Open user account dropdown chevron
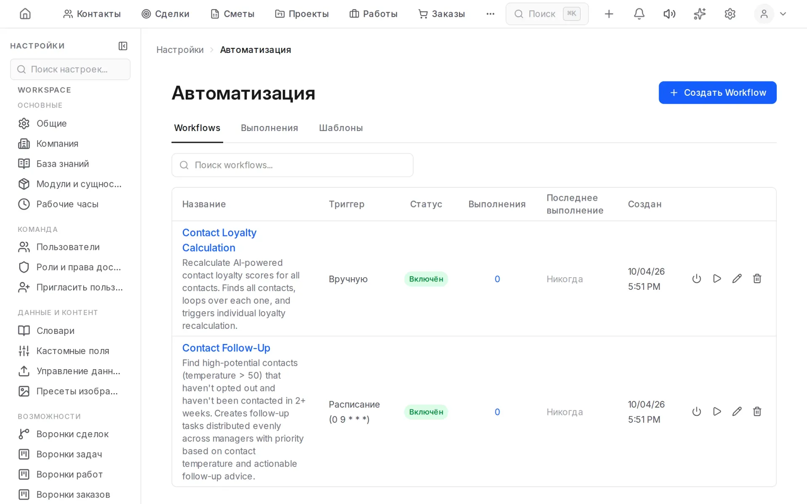807x504 pixels. (x=783, y=14)
